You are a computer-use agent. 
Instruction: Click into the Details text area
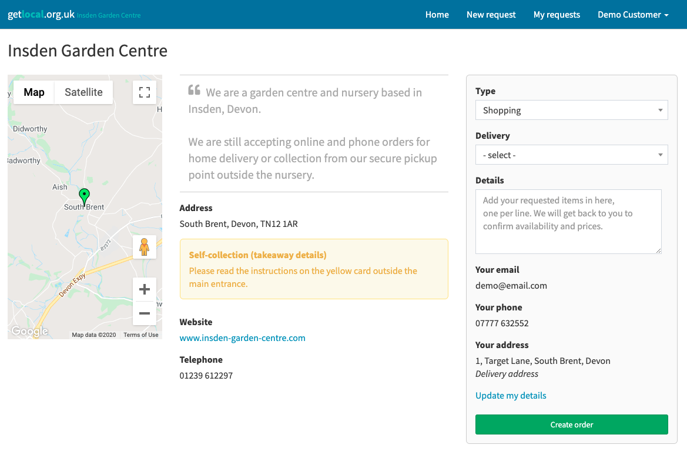tap(568, 221)
